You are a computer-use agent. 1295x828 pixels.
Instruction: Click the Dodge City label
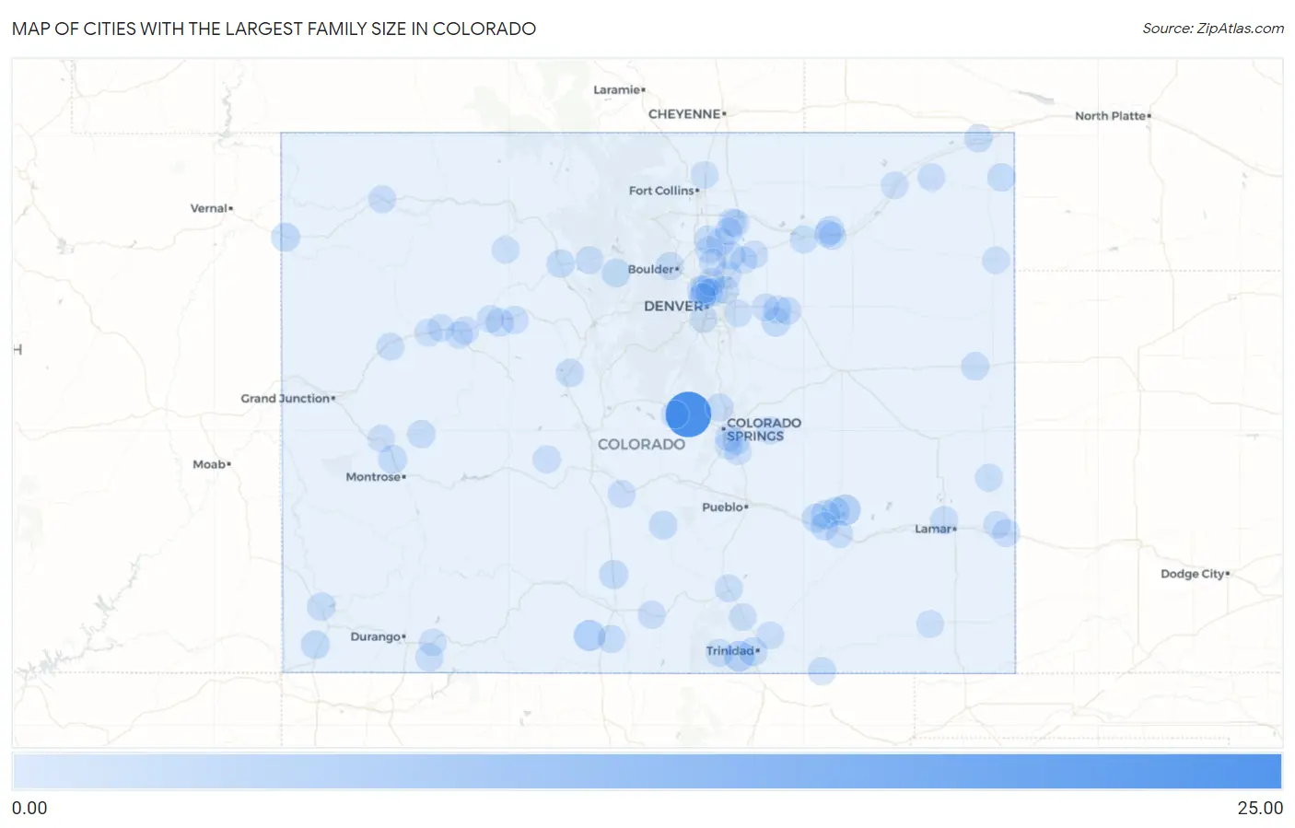(1192, 573)
